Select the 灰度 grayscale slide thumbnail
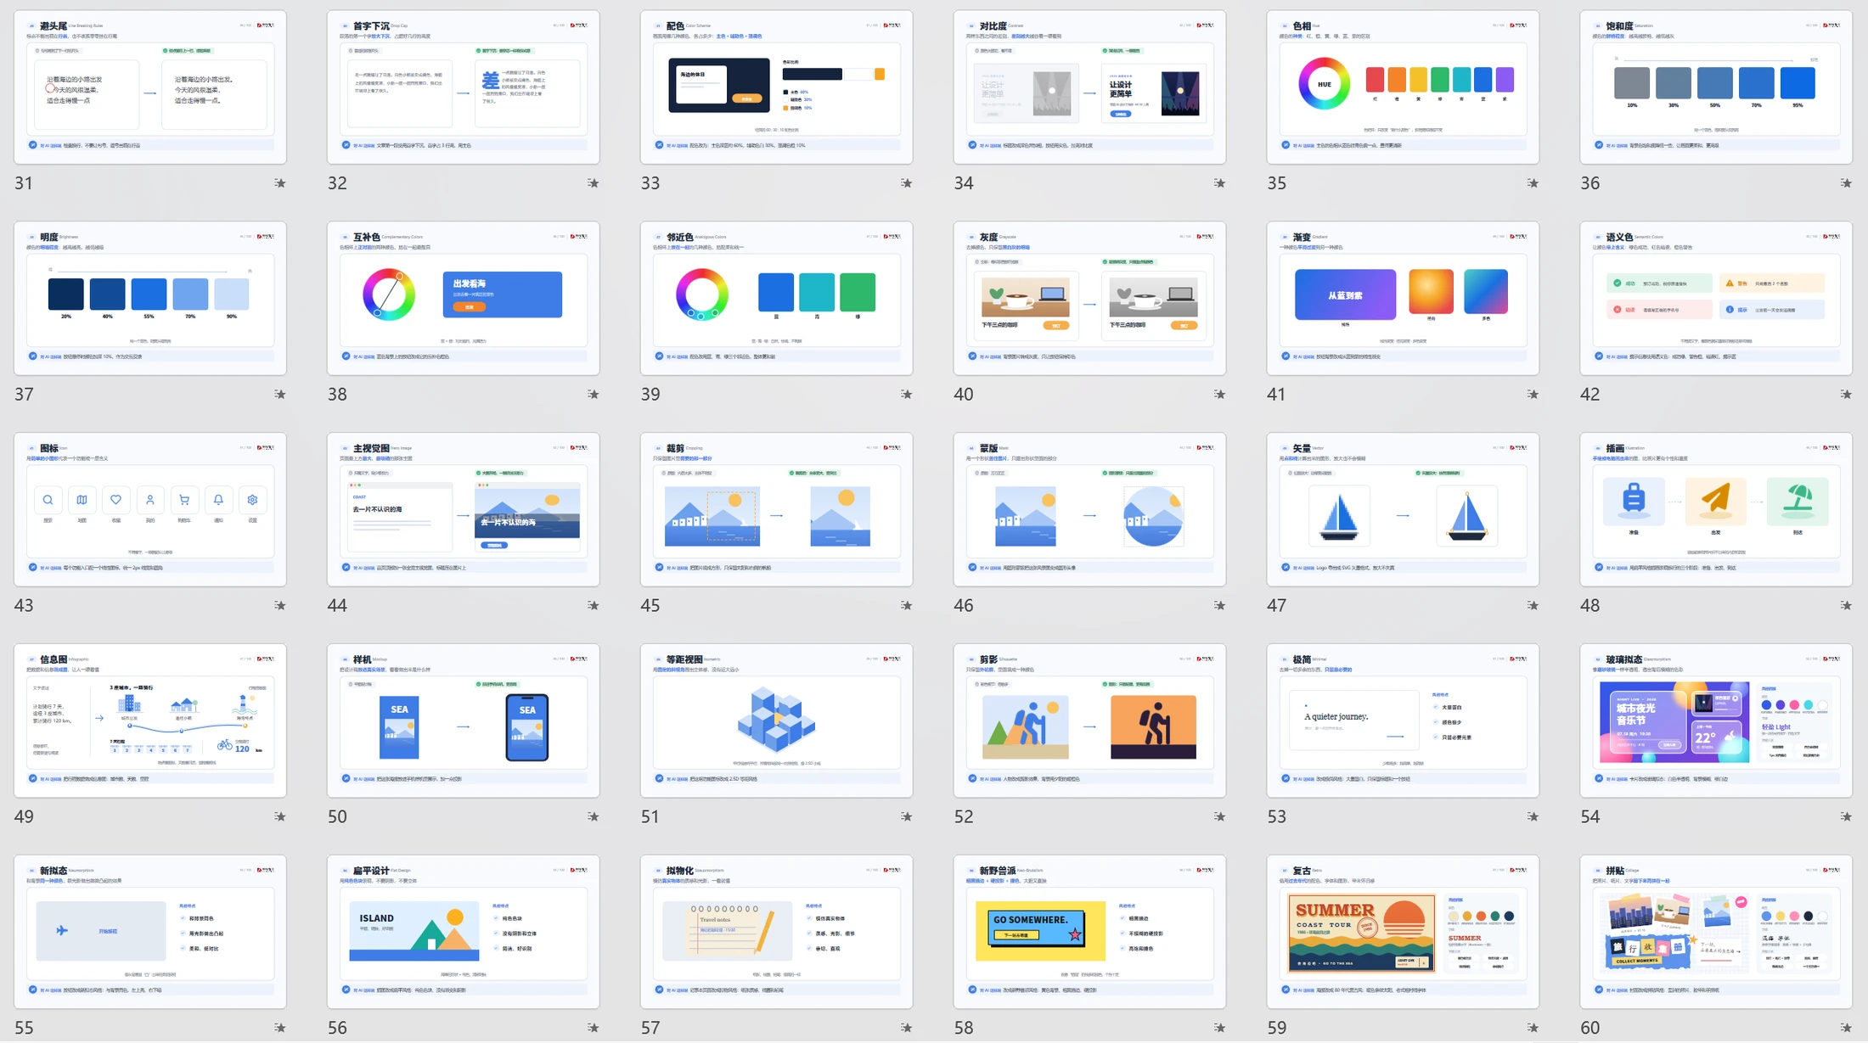The width and height of the screenshot is (1868, 1043). 1089,299
